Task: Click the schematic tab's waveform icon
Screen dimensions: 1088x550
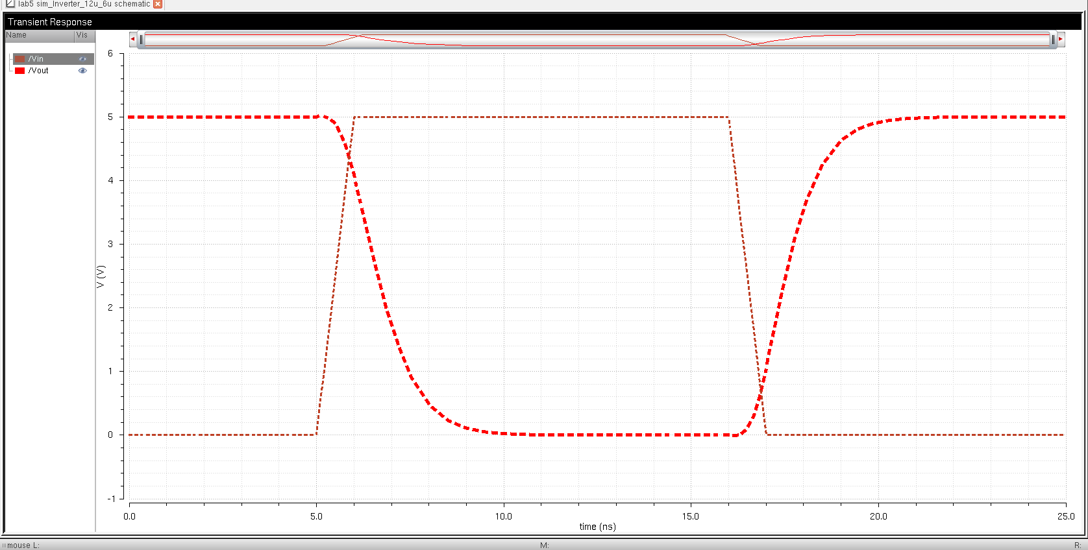Action: click(10, 3)
